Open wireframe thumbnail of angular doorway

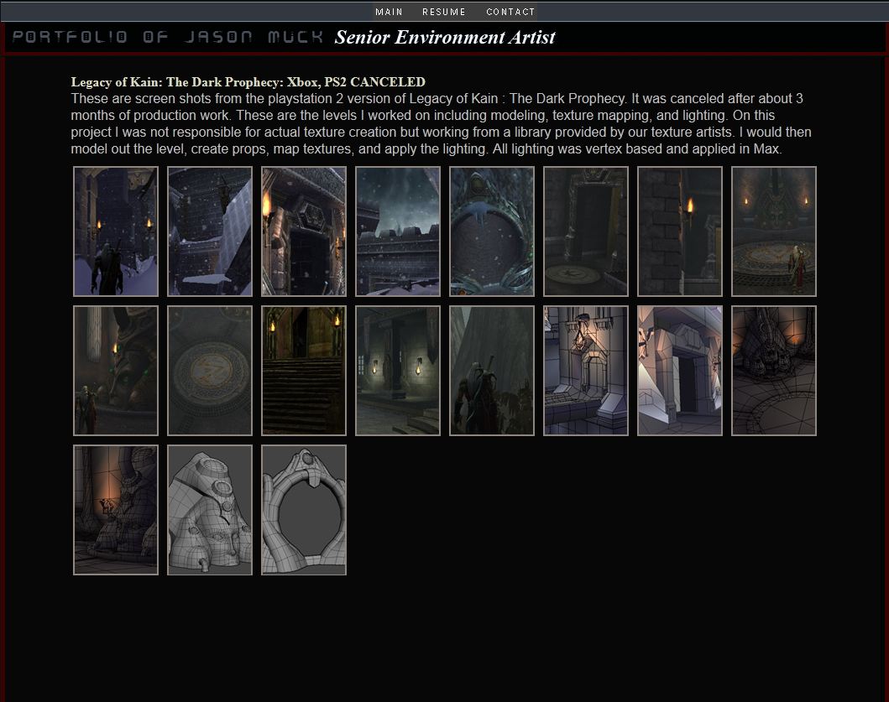click(680, 371)
